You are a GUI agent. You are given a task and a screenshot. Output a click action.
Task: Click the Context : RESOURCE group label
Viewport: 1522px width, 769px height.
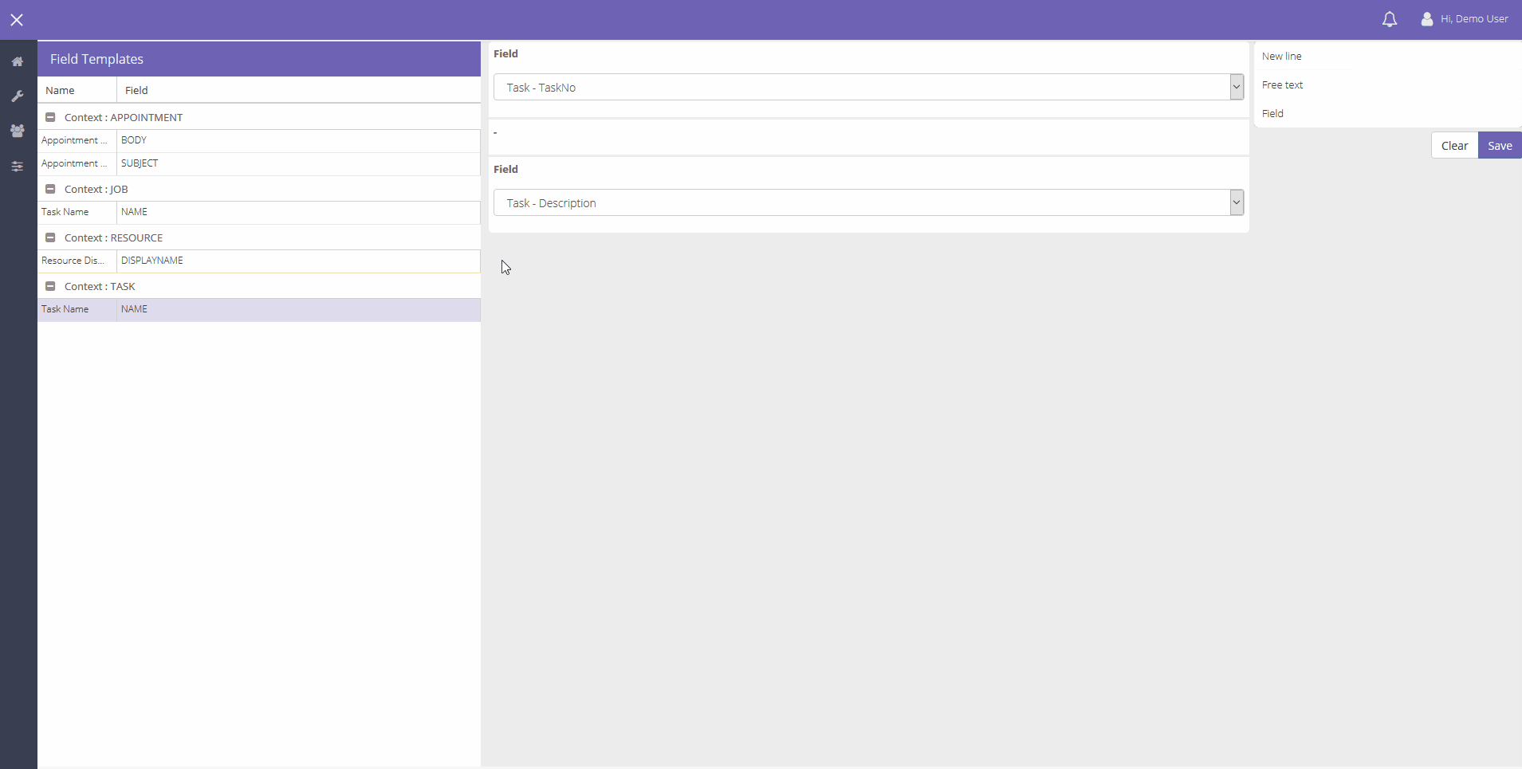(113, 237)
